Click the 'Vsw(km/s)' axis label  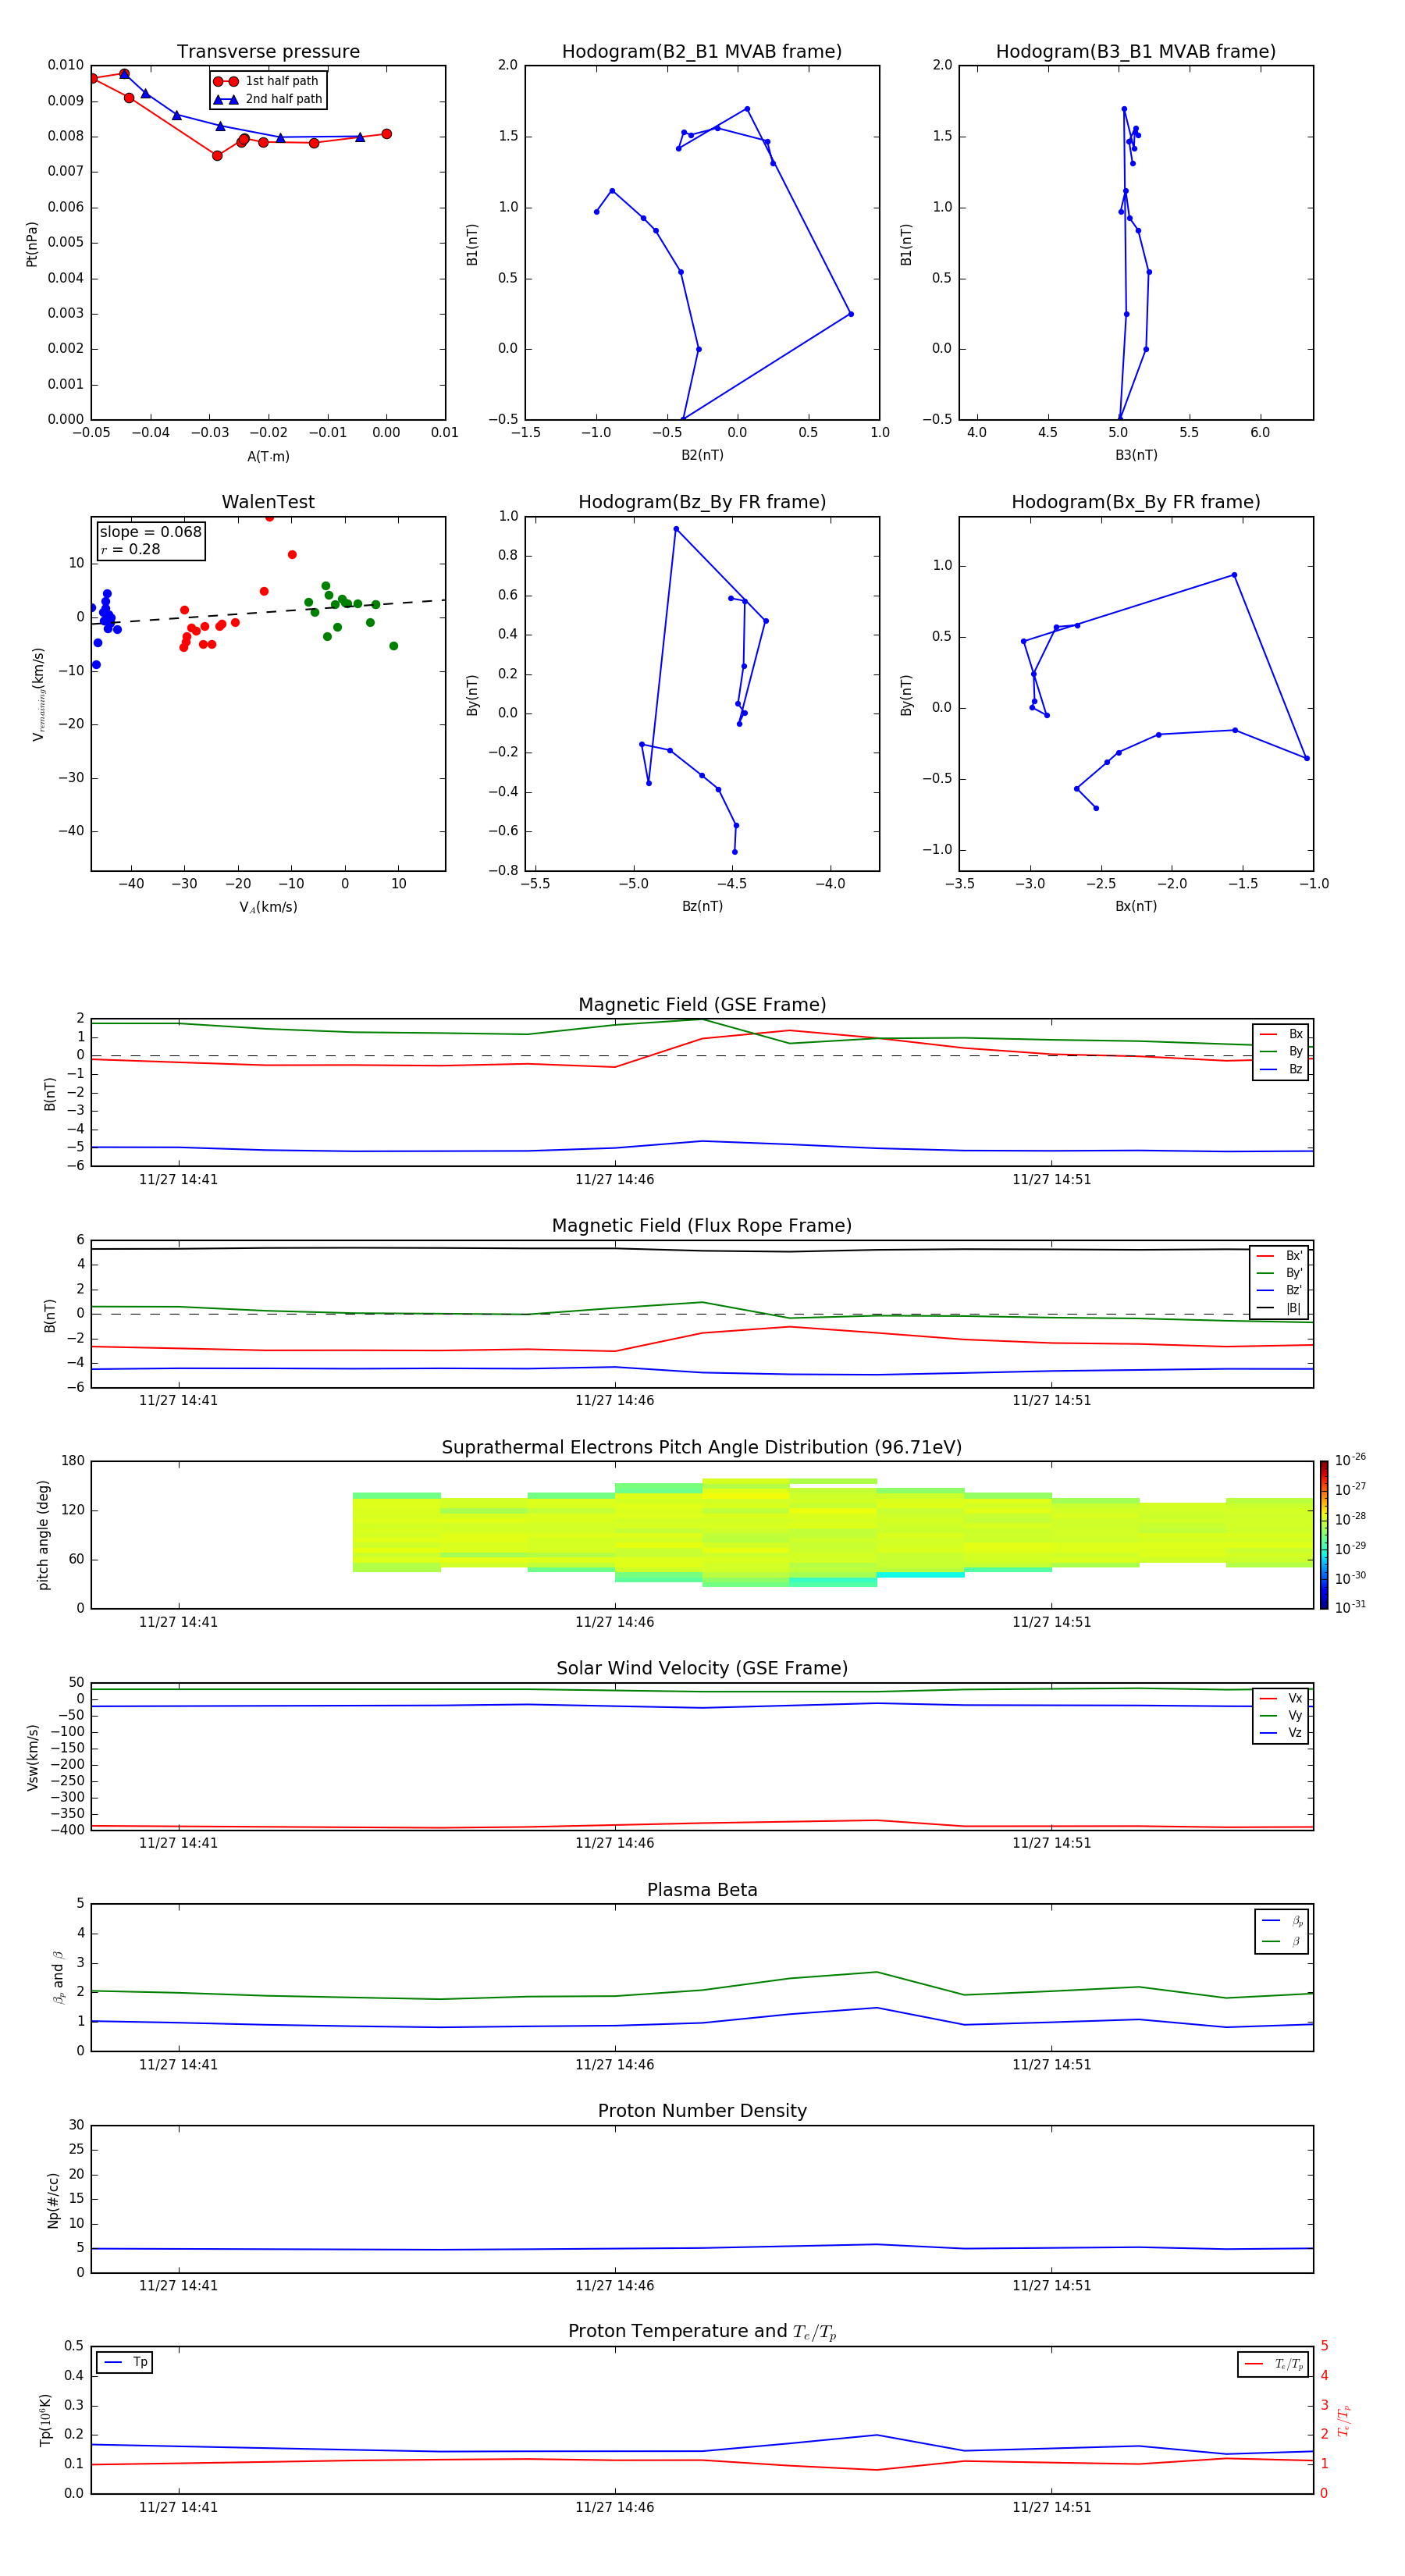tap(32, 1757)
